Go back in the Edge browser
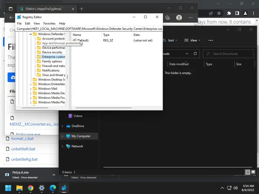 (x=11, y=17)
